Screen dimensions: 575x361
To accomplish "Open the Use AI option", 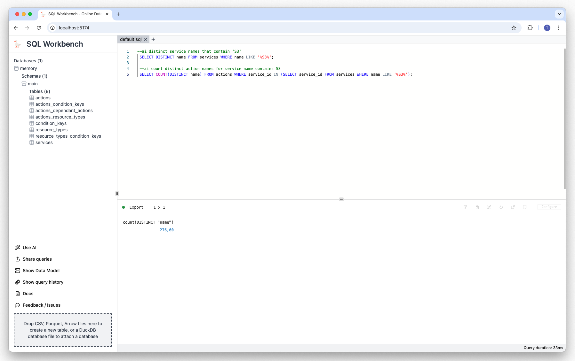I will (29, 248).
